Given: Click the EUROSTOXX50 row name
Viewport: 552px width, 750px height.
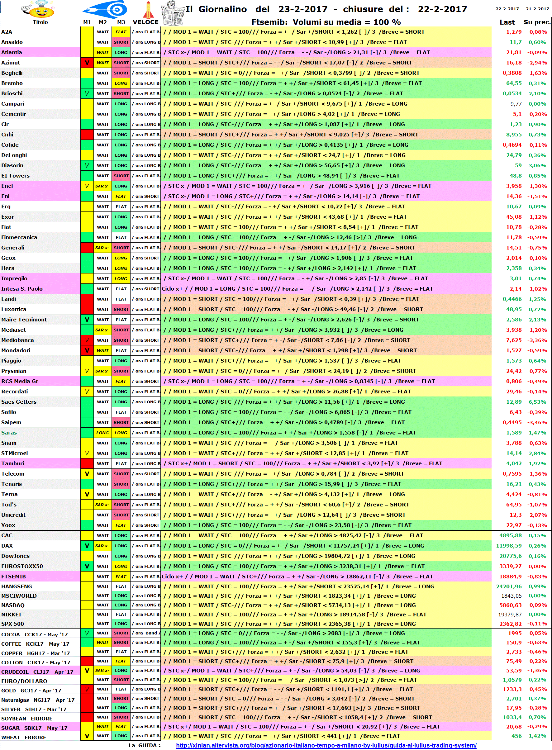Looking at the screenshot, I should pos(22,567).
